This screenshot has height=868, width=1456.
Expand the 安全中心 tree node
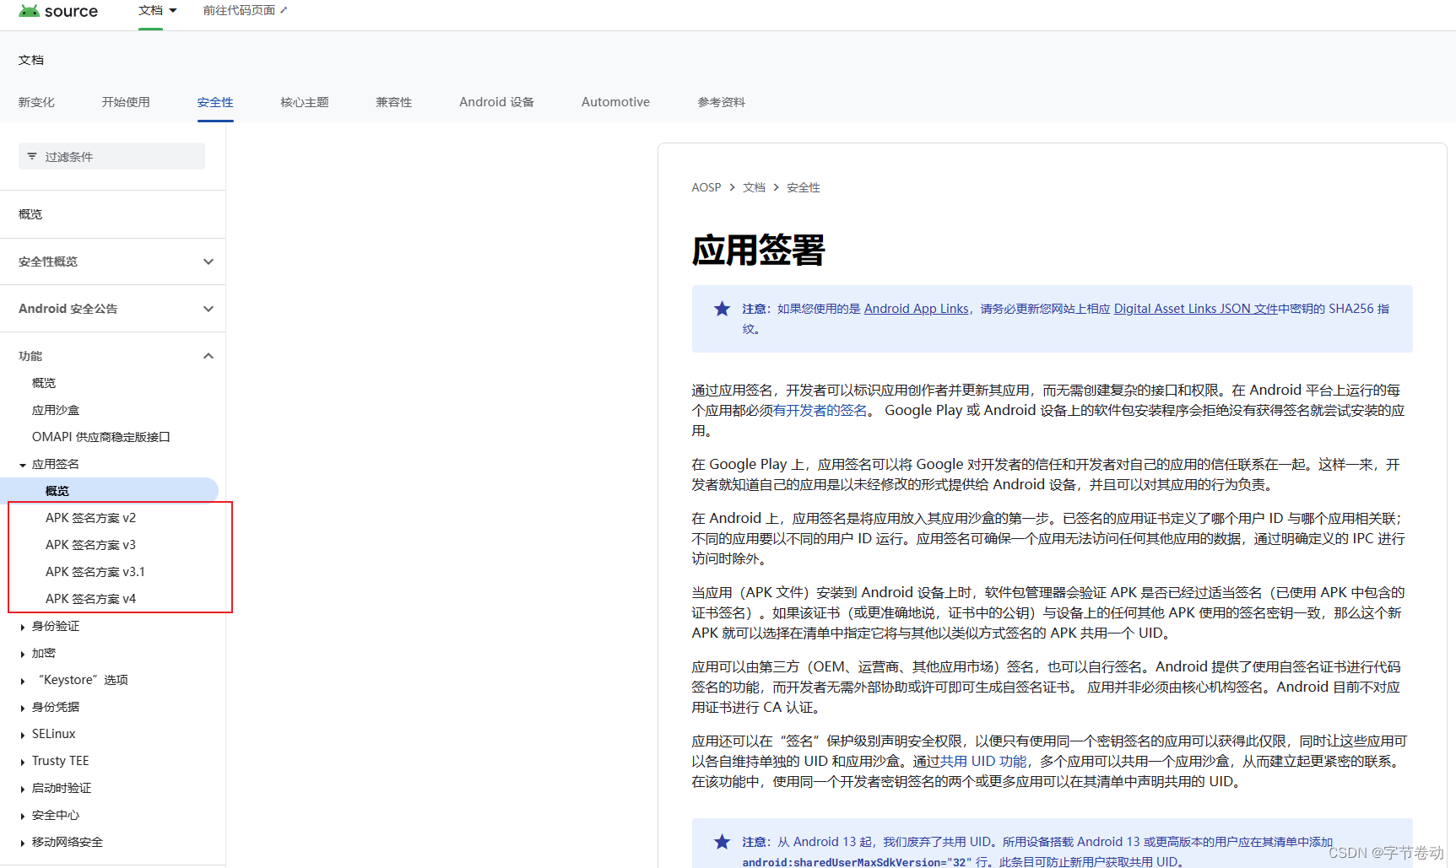pos(23,816)
